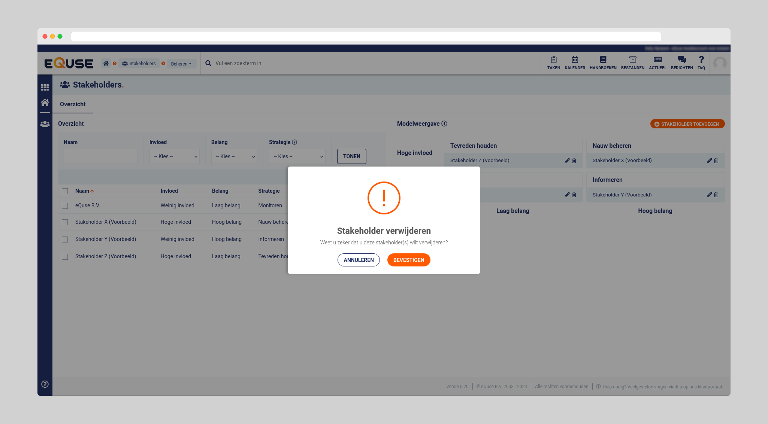Click the apps grid icon in sidebar
The image size is (768, 424).
(45, 87)
